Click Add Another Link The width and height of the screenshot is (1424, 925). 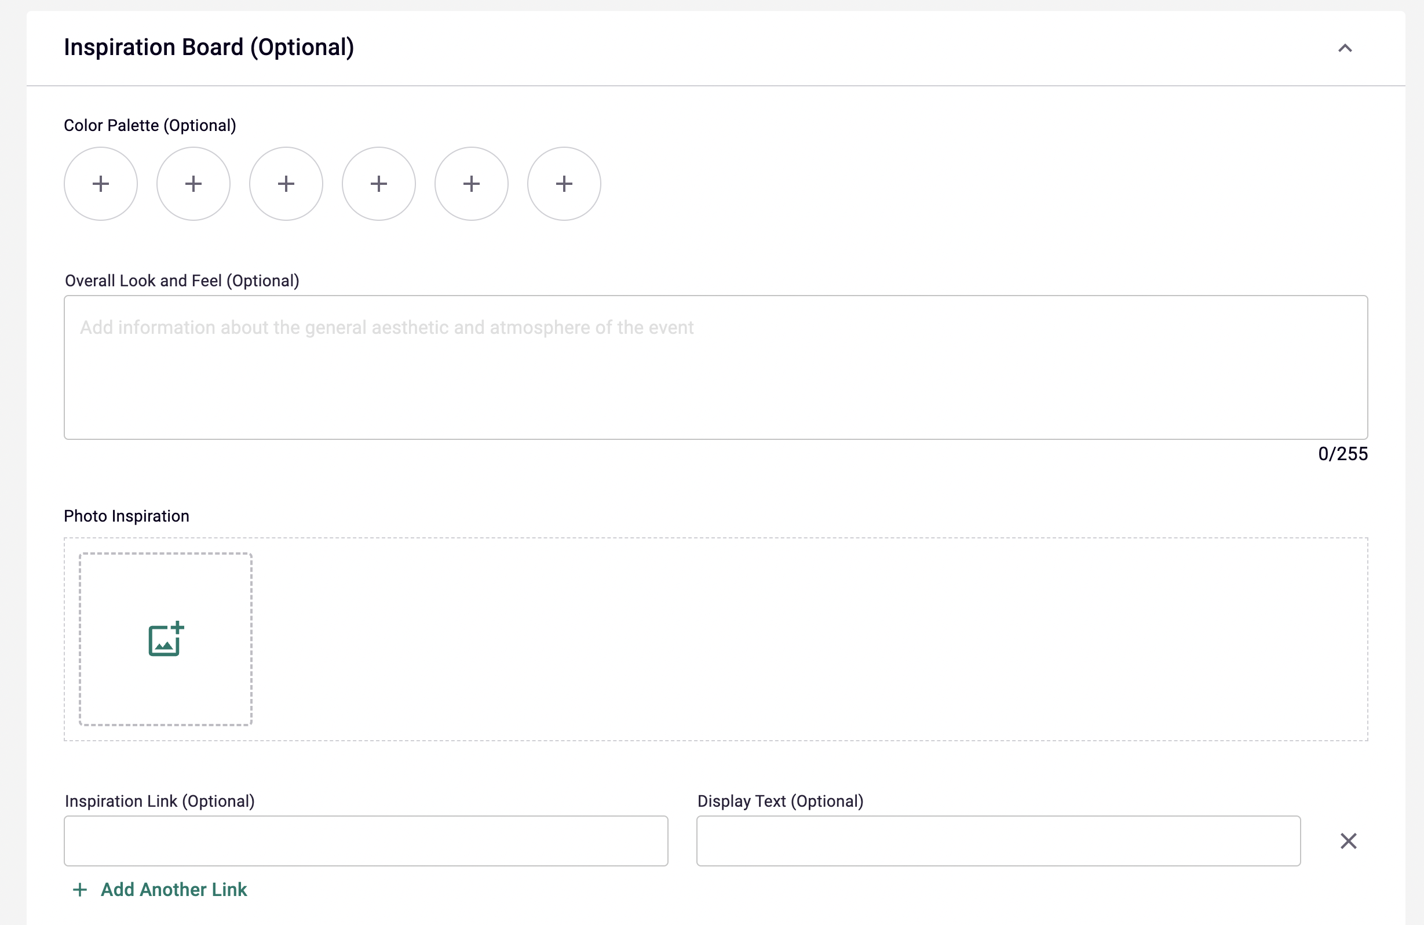(174, 890)
